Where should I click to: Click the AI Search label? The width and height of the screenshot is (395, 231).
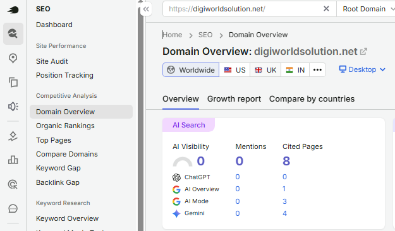tap(189, 125)
